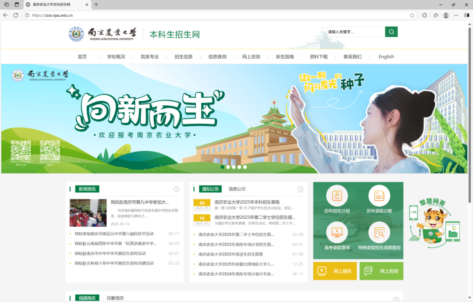Expand 视频南农 section arrow icon
This screenshot has width=473, height=302.
point(396,299)
